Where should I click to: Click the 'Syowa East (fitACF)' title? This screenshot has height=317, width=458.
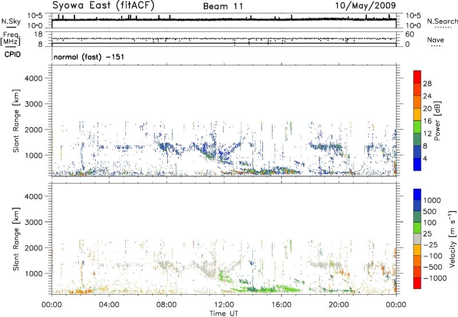(x=104, y=6)
